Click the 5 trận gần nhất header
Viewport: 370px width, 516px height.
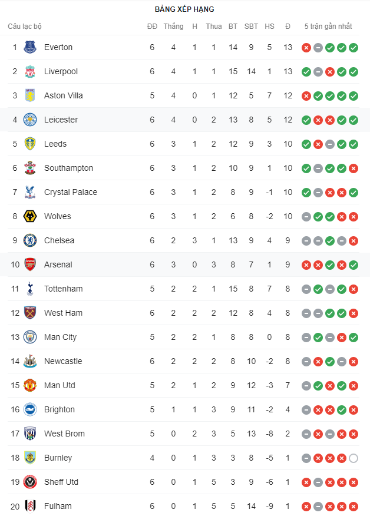click(x=328, y=27)
